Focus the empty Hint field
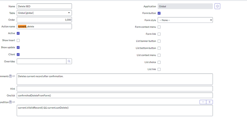This screenshot has width=247, height=117. pos(115,89)
